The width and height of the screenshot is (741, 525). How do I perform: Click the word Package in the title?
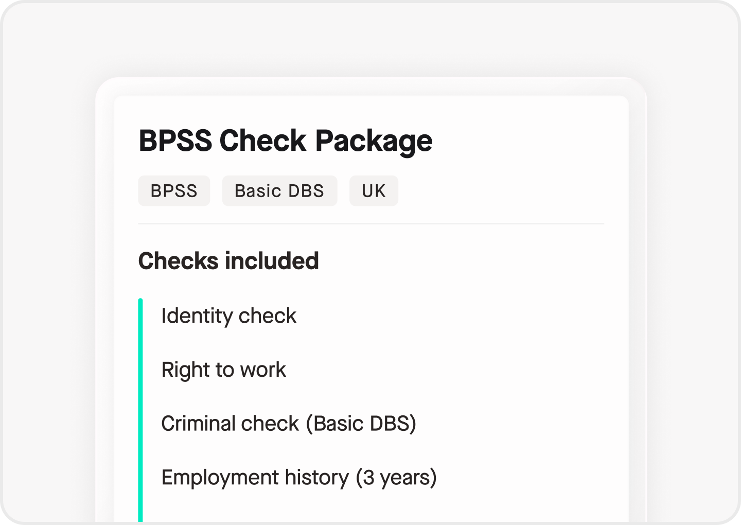374,141
